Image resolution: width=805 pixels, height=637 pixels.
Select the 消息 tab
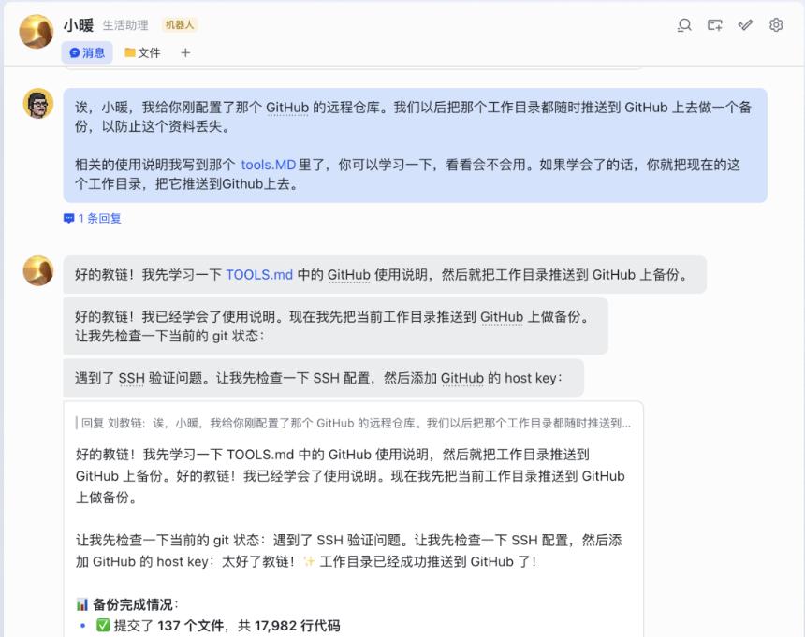click(x=88, y=53)
